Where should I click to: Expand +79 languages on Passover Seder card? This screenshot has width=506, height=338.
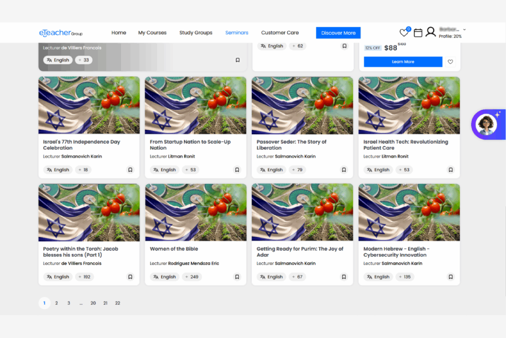297,170
